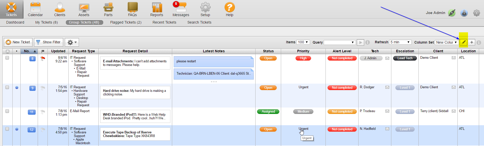The image size is (484, 146).
Task: Click the New Ticket button
Action: point(18,42)
